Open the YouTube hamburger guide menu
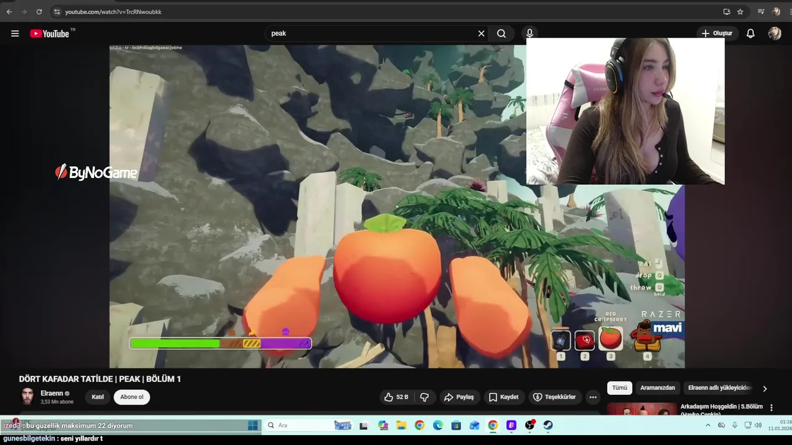The width and height of the screenshot is (792, 445). click(15, 33)
